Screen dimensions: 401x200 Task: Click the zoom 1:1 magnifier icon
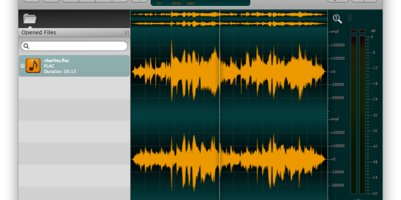click(337, 19)
